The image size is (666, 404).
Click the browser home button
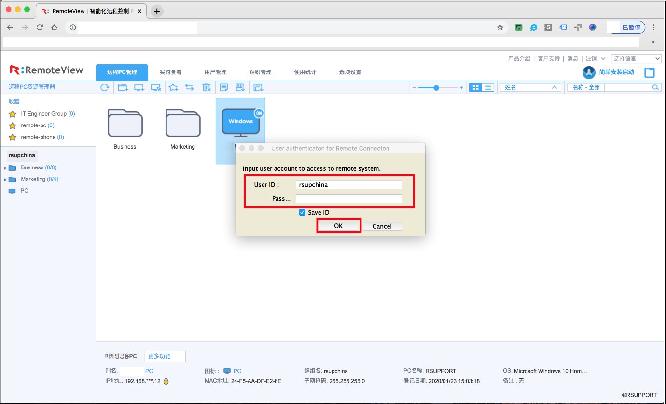point(55,28)
